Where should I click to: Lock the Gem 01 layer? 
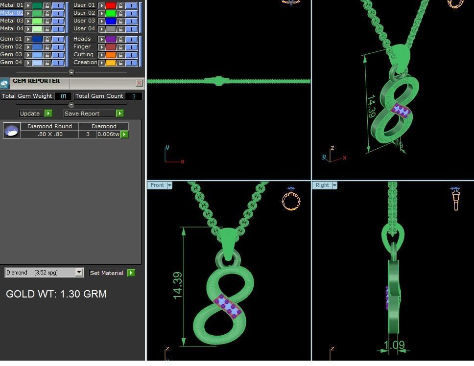[x=47, y=39]
